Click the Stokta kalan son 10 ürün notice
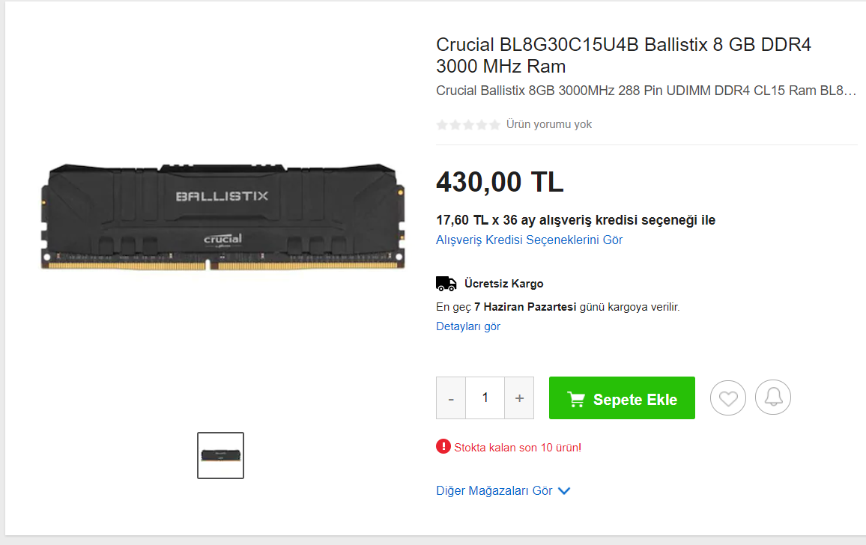The image size is (866, 545). 518,447
